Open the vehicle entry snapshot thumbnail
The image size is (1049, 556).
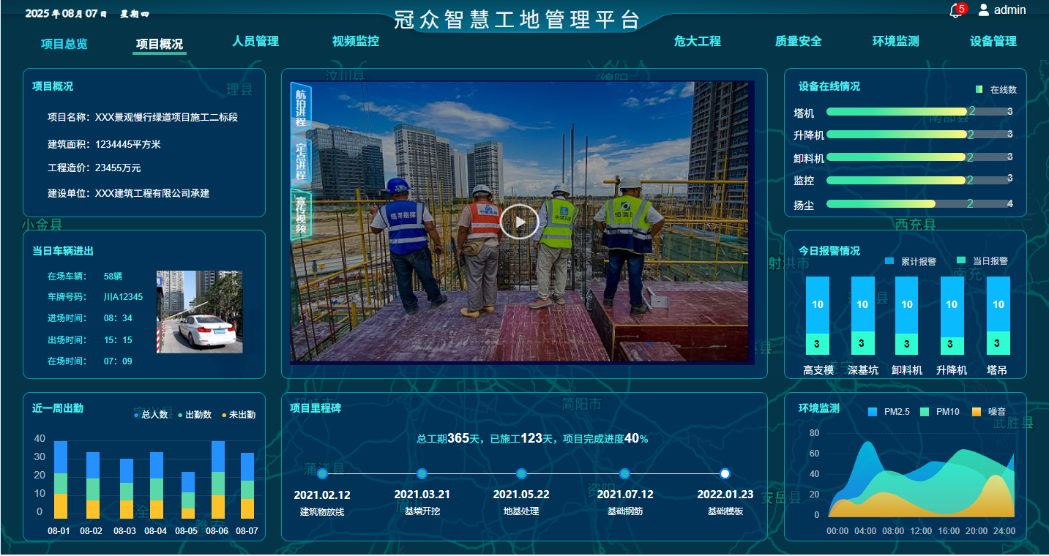(199, 312)
